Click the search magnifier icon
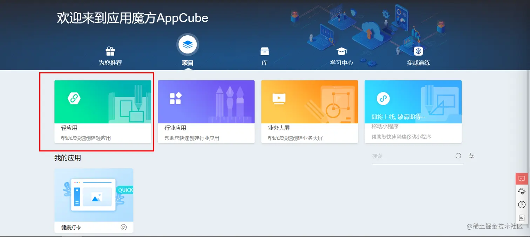The width and height of the screenshot is (530, 237). coord(458,156)
